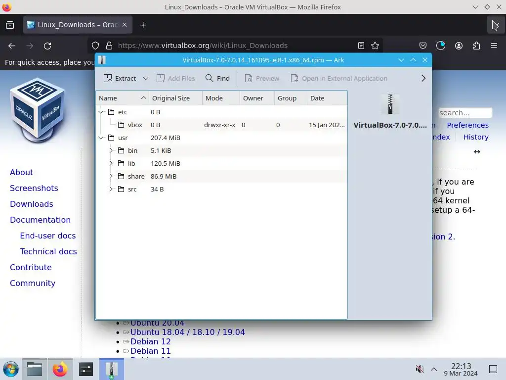The image size is (506, 380).
Task: Open the Technical docs link
Action: pos(48,251)
